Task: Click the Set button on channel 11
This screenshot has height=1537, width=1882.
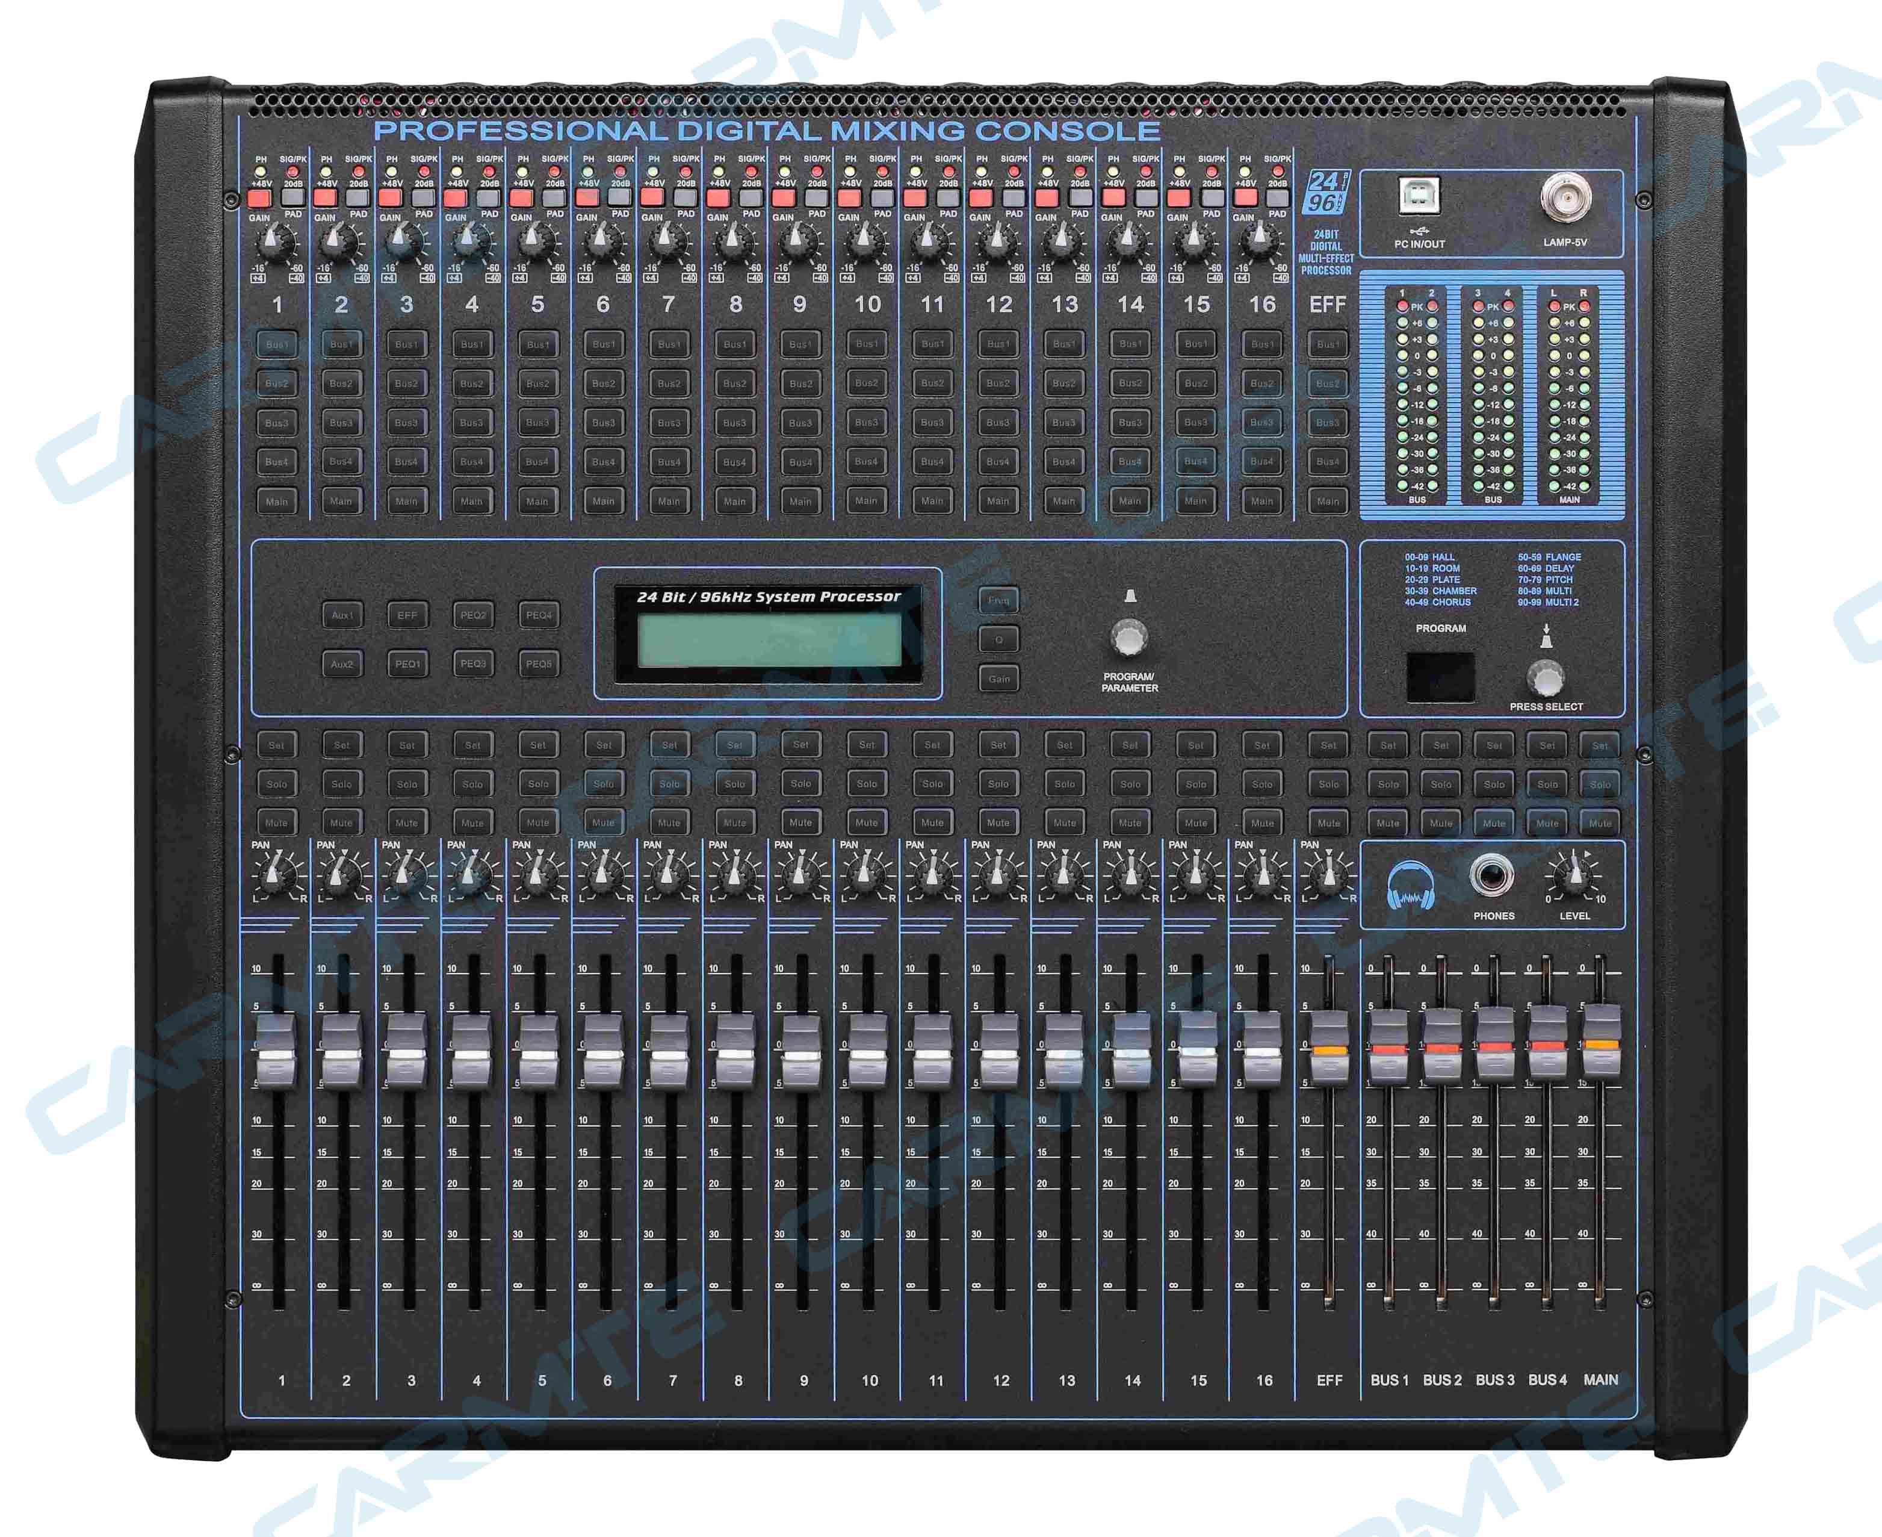Action: click(932, 745)
